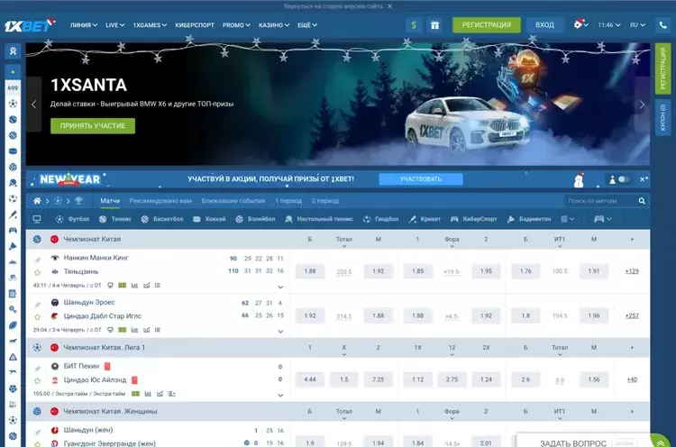Click ПРИНЯТЬ УЧАСТИЕ on the 1XSANTA banner
The height and width of the screenshot is (447, 676).
point(93,126)
